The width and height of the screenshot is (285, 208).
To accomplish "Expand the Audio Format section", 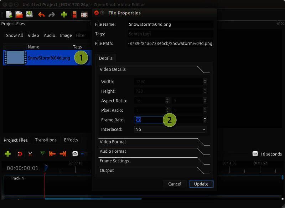I will coord(113,152).
